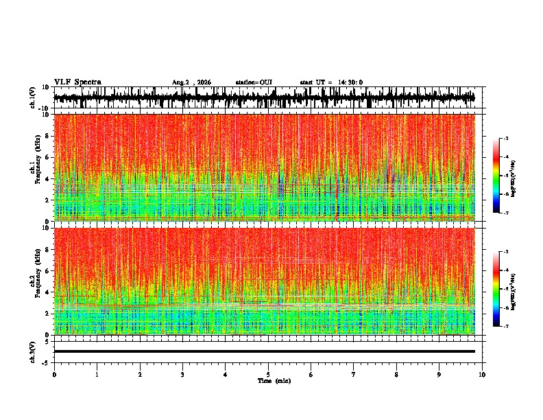Click the ch.3 flat black voltage trace

(264, 351)
